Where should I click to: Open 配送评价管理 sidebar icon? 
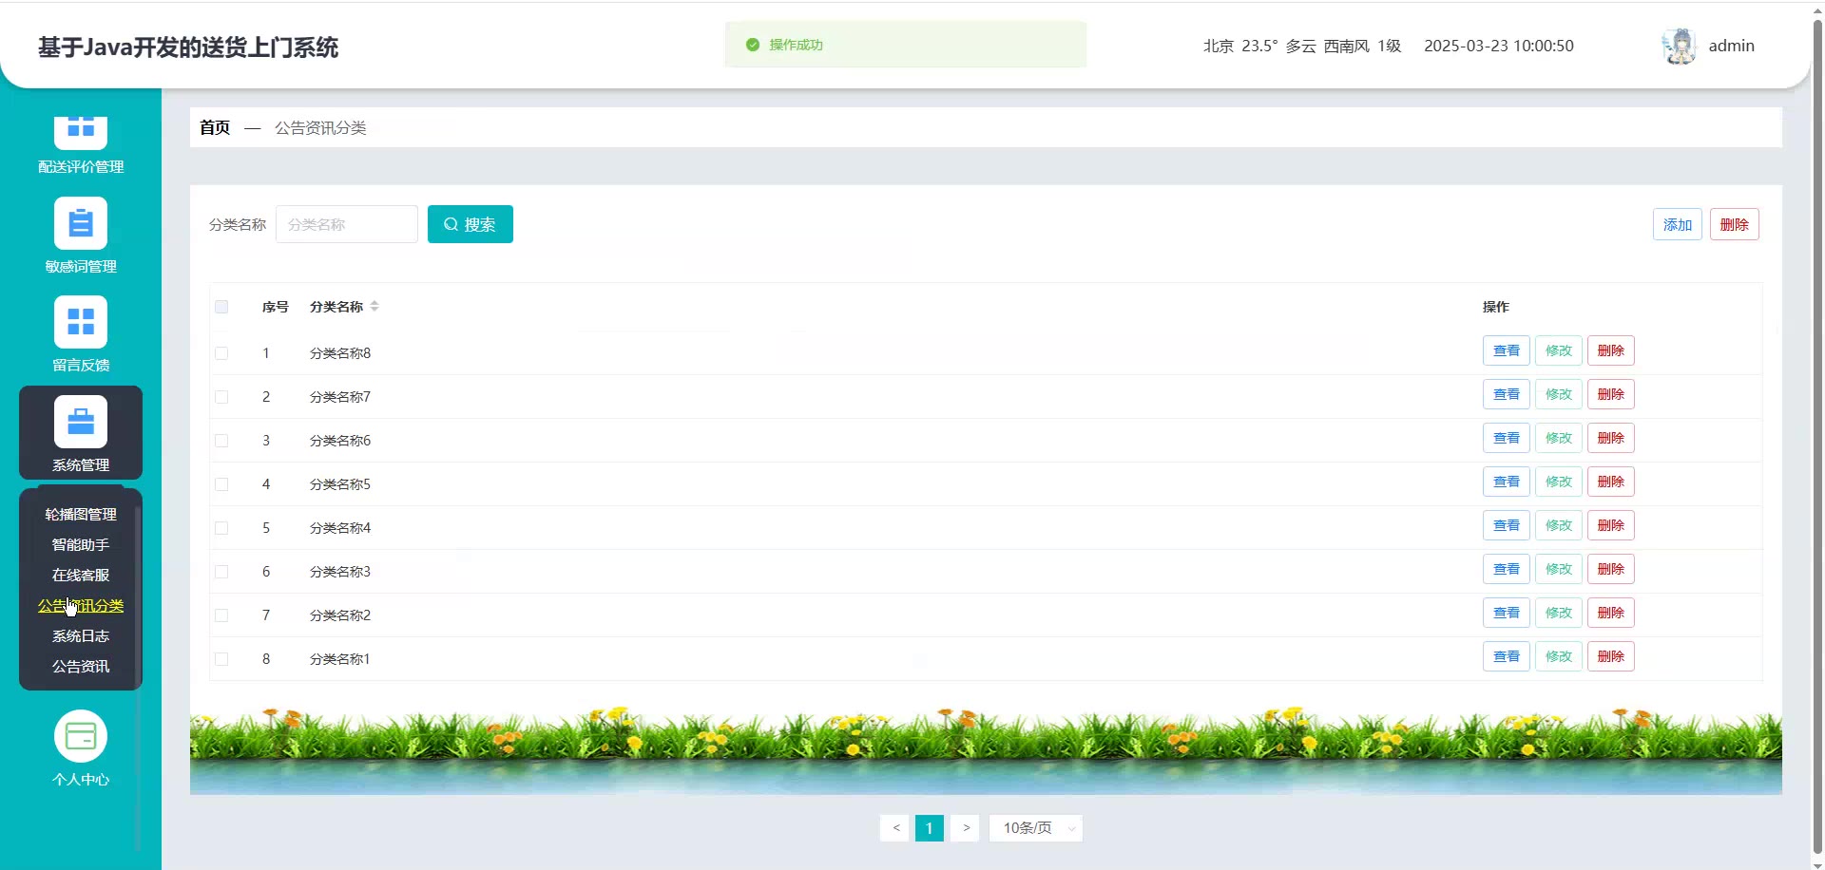pyautogui.click(x=81, y=132)
